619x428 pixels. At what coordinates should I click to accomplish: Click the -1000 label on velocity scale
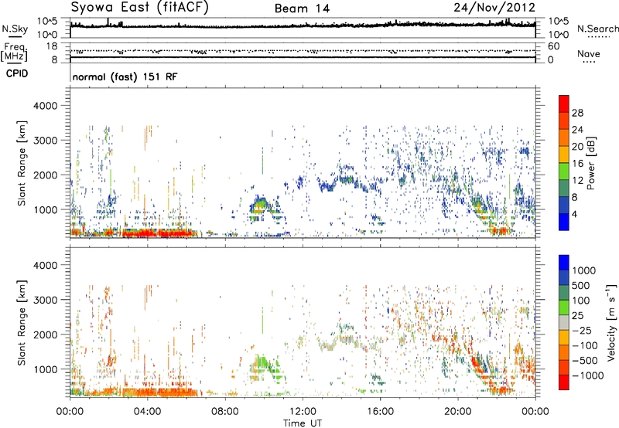coord(587,375)
